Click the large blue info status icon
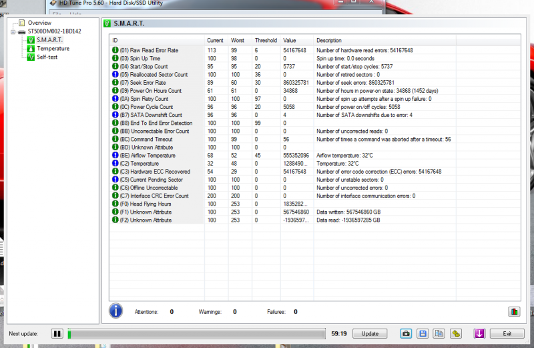This screenshot has width=534, height=348. click(116, 311)
